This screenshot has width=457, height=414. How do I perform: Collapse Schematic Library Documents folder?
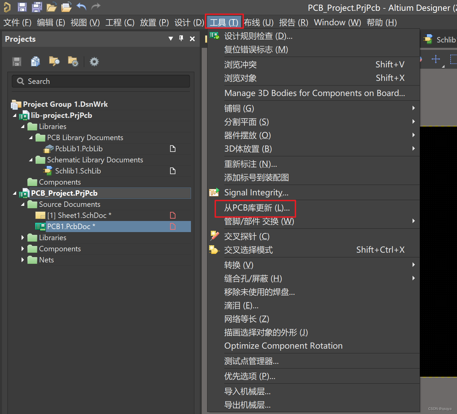(31, 160)
